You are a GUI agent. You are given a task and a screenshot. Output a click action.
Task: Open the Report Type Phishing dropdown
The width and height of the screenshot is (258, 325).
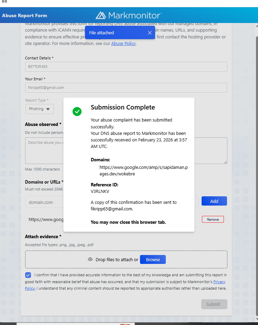click(40, 109)
